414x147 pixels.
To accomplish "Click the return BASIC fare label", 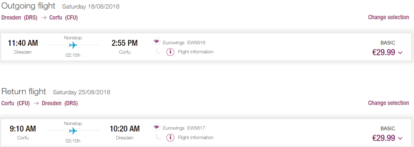I will point(387,128).
